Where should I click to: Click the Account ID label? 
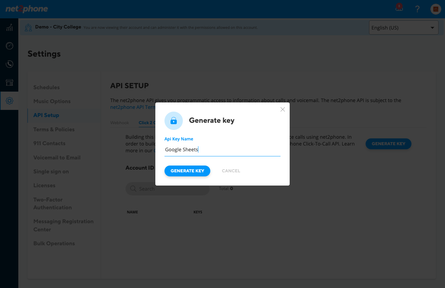pos(140,168)
